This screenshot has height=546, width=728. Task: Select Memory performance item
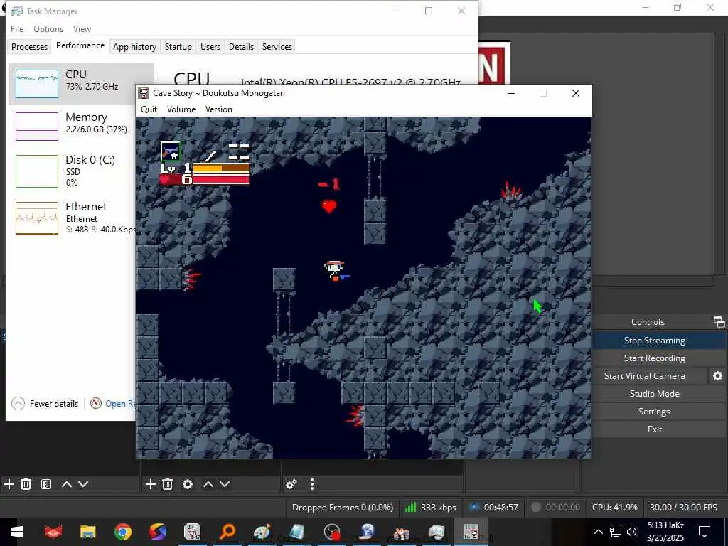pos(73,126)
